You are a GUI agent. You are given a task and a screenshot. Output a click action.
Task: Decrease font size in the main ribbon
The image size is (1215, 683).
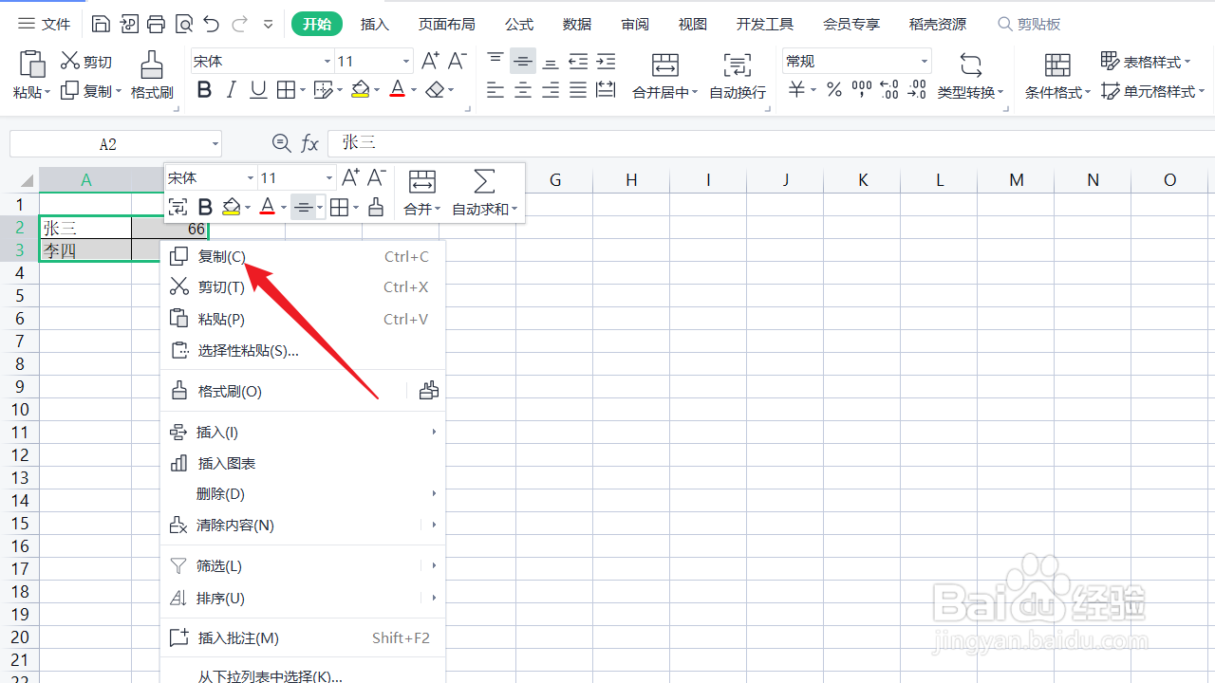pos(458,61)
